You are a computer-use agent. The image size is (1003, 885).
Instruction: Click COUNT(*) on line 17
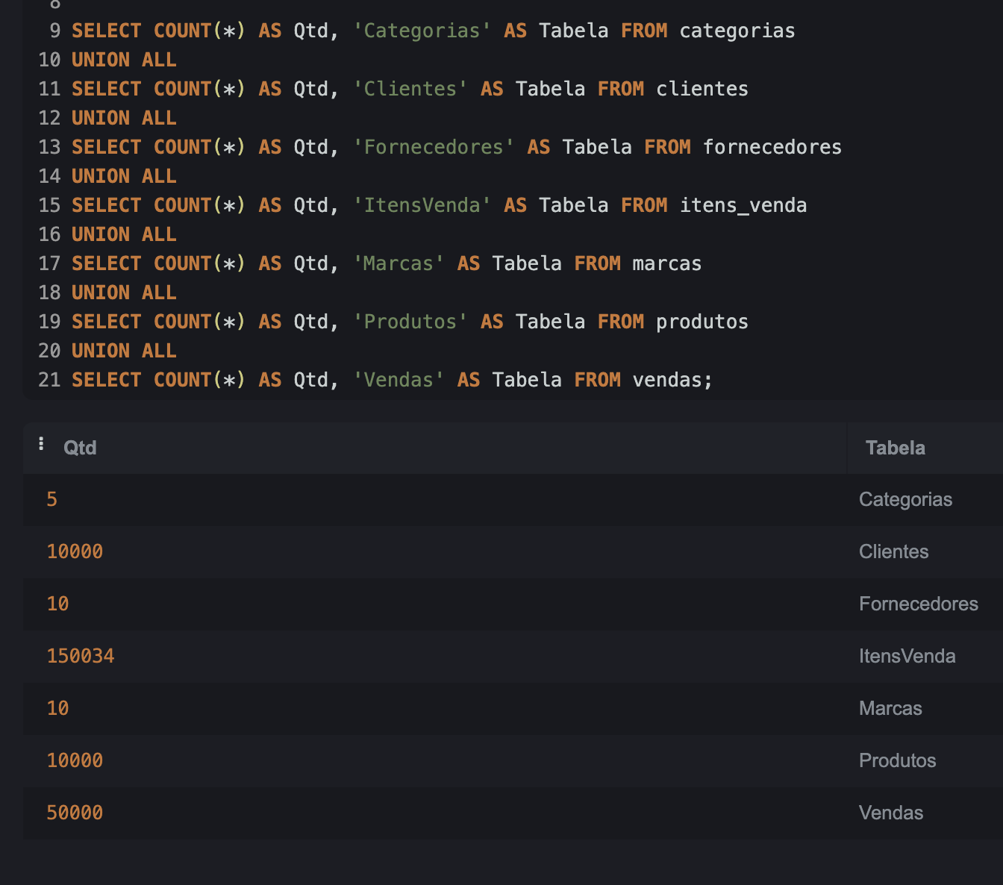coord(200,263)
